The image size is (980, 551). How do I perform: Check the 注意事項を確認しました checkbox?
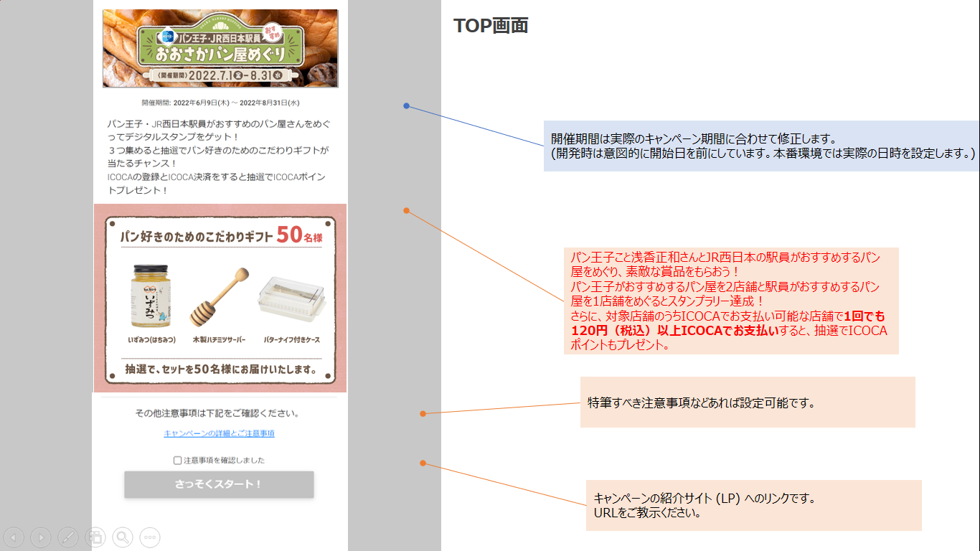point(177,461)
